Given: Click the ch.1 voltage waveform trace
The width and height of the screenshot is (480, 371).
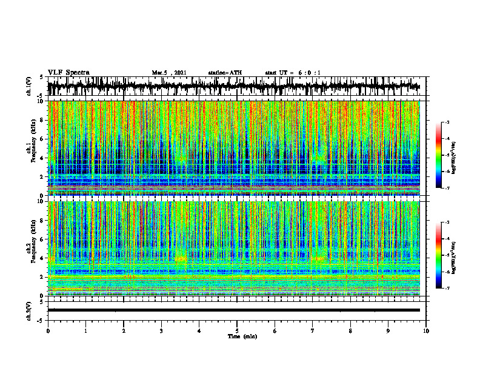Looking at the screenshot, I should tap(233, 86).
